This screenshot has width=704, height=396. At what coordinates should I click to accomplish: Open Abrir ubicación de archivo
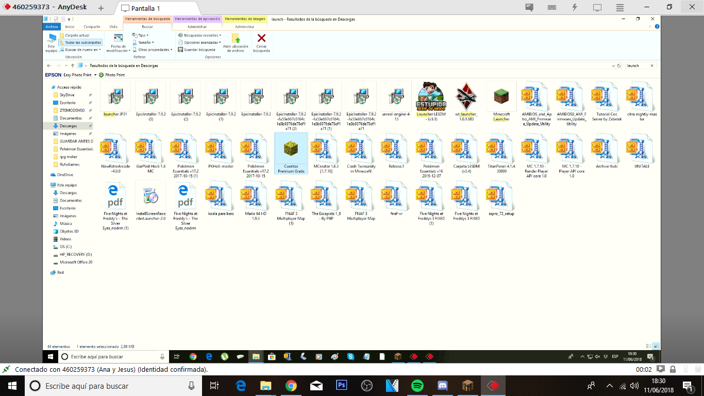(236, 42)
